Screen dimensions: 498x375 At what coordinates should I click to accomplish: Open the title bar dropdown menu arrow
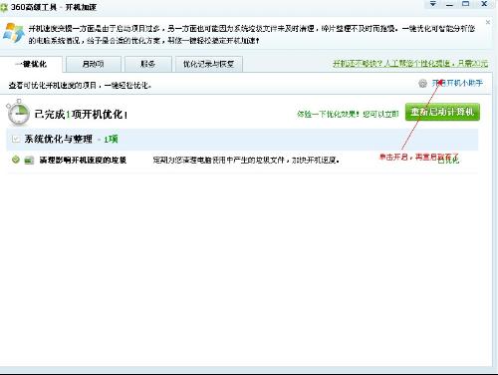coord(433,4)
